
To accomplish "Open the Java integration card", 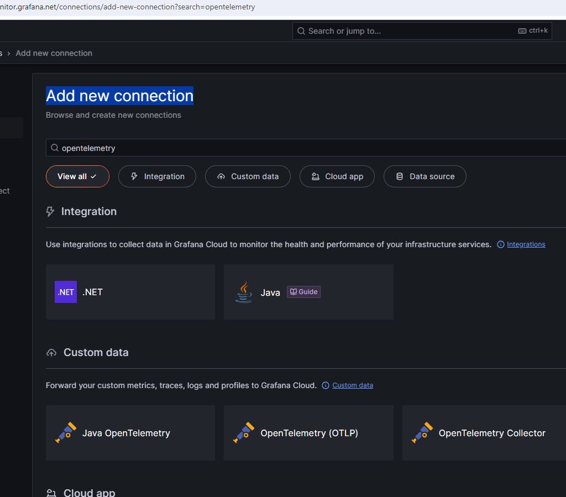I will point(308,292).
